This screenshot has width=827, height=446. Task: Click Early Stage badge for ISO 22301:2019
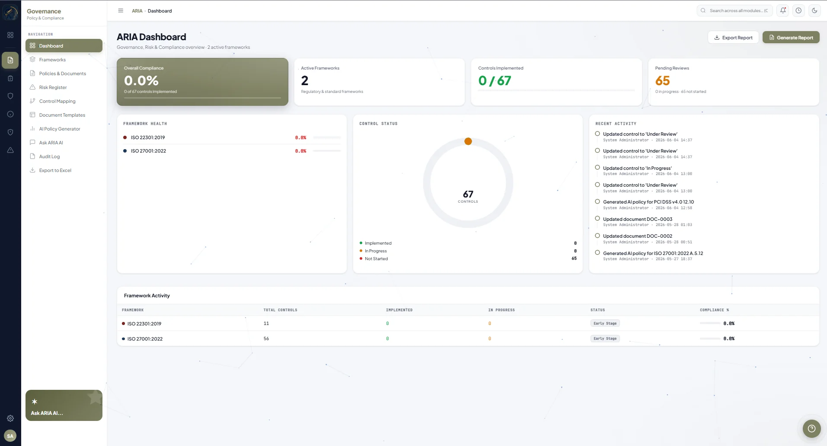coord(605,323)
